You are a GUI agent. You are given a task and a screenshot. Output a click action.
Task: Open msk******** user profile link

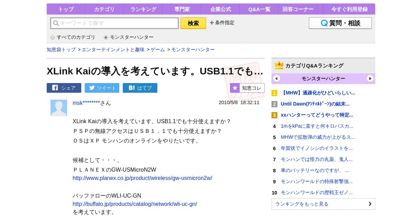tap(86, 103)
